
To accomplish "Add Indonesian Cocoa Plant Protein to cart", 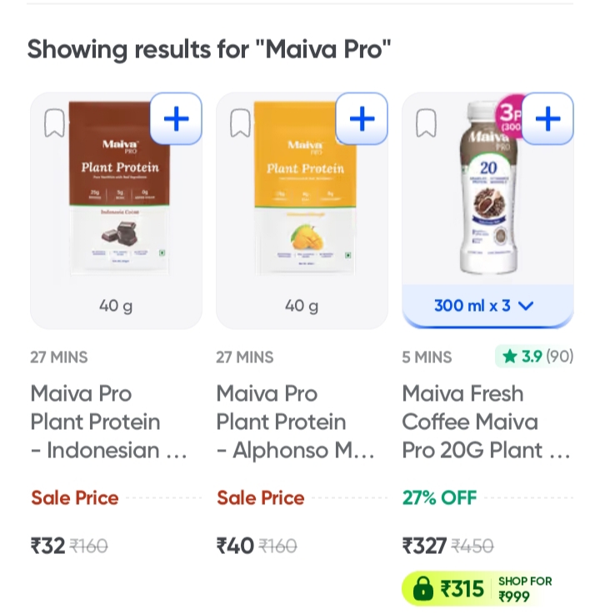I will tap(176, 119).
